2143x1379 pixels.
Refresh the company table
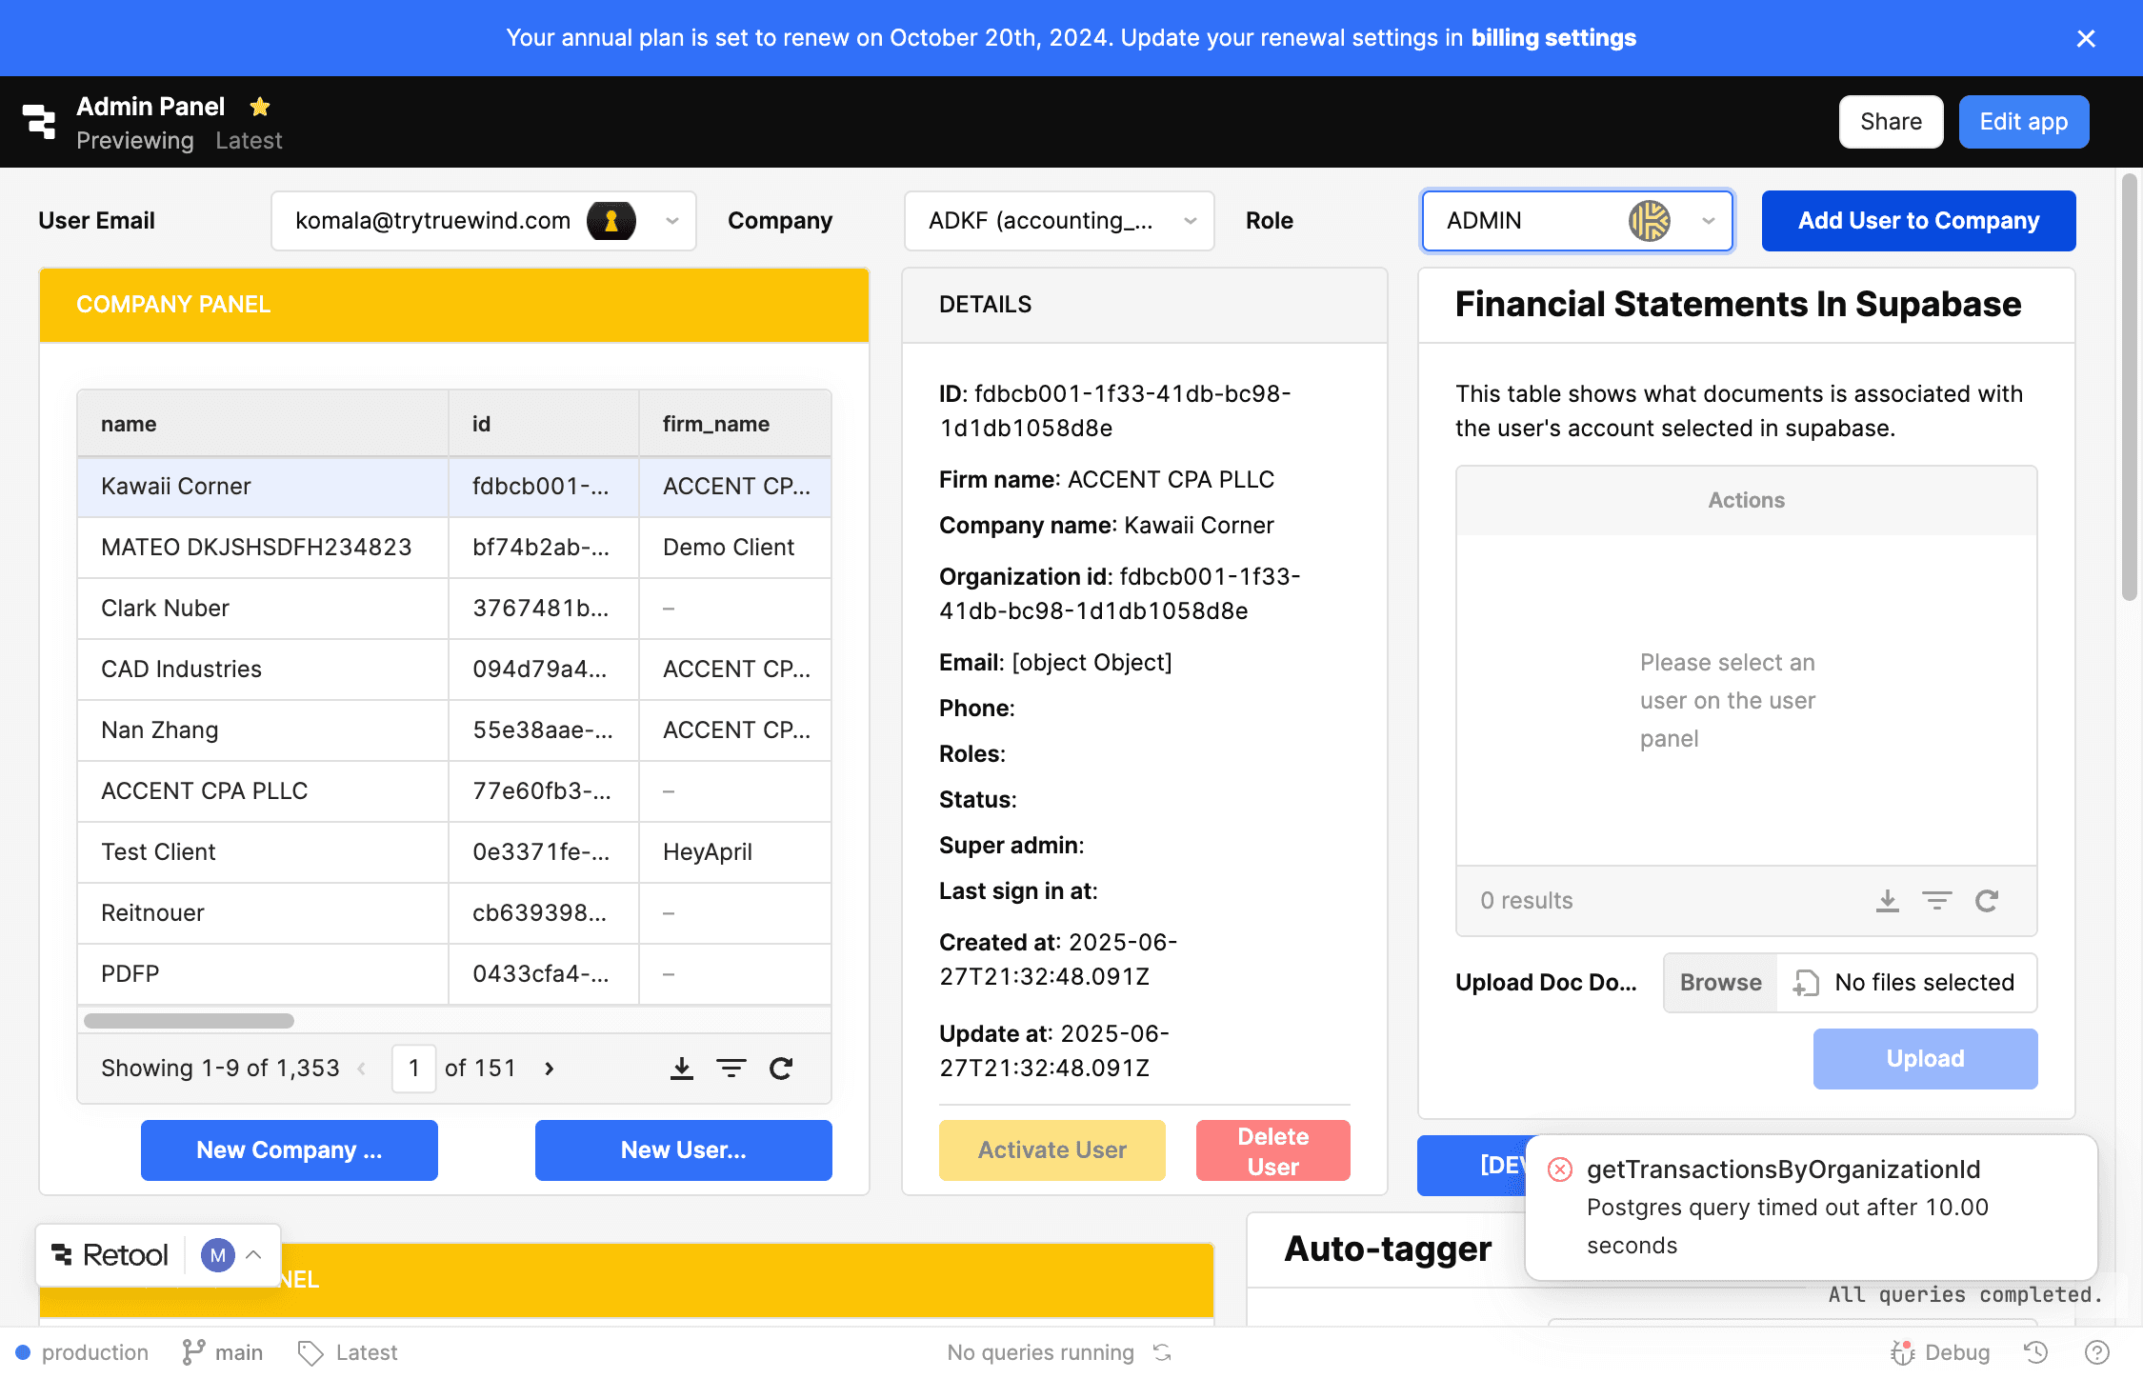point(781,1068)
